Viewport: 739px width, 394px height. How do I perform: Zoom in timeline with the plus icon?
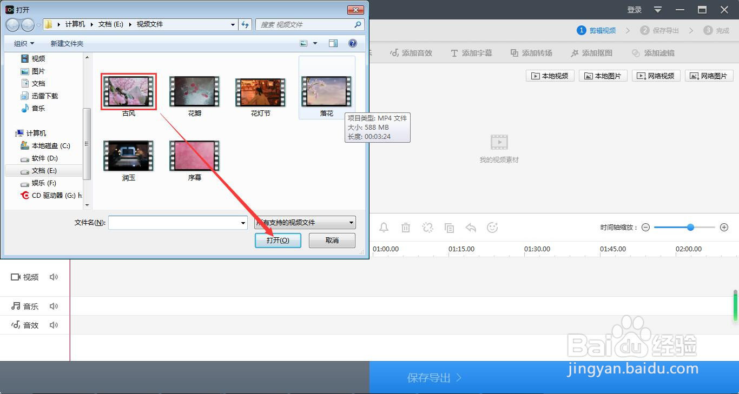(724, 228)
